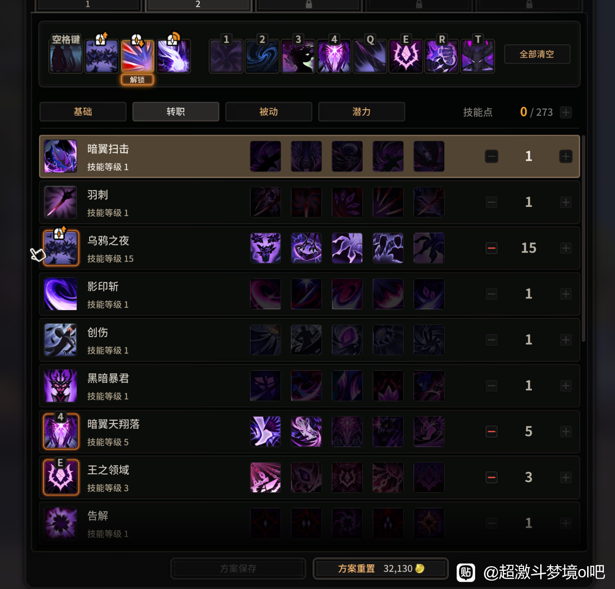Choose the 黑暗暴君 skill icon
The image size is (615, 589).
tap(60, 386)
